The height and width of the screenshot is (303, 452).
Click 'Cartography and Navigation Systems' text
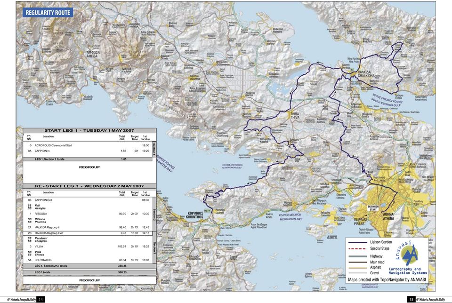click(408, 271)
